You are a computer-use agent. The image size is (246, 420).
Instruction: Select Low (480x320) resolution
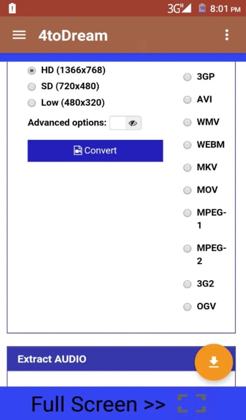tap(32, 103)
